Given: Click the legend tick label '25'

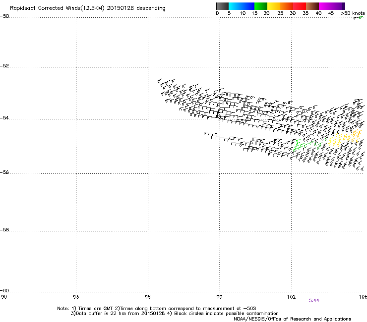Looking at the screenshot, I should (280, 13).
